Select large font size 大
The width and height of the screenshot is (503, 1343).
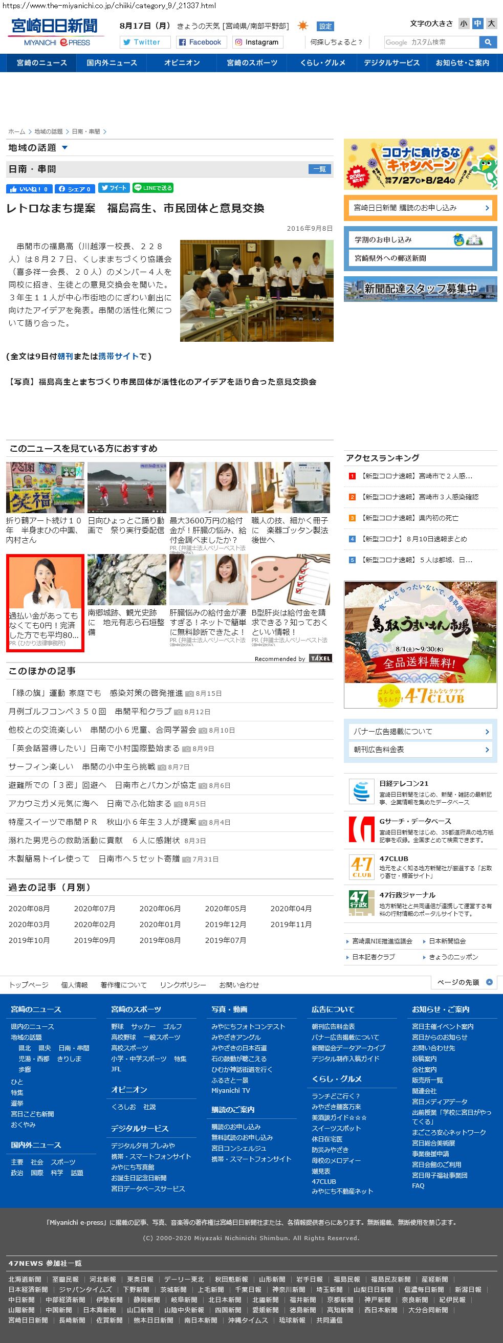(491, 24)
